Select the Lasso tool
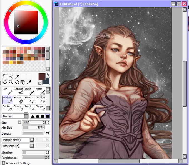 (11, 76)
